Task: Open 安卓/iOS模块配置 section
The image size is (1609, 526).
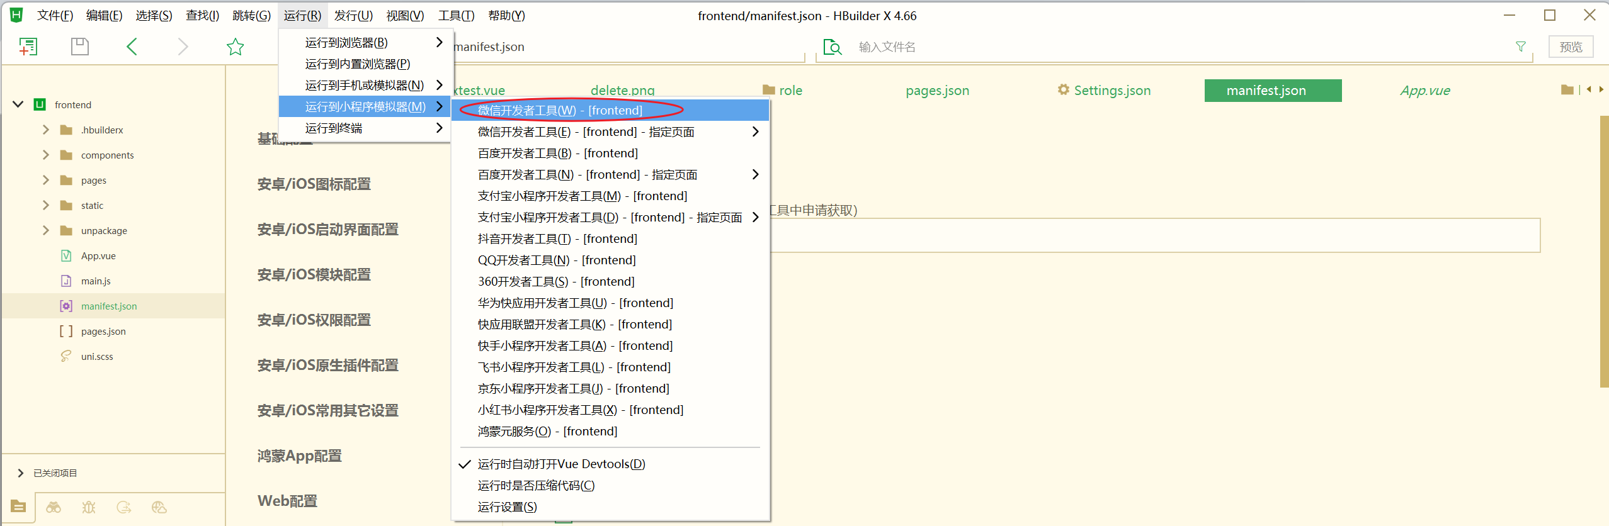Action: click(314, 275)
